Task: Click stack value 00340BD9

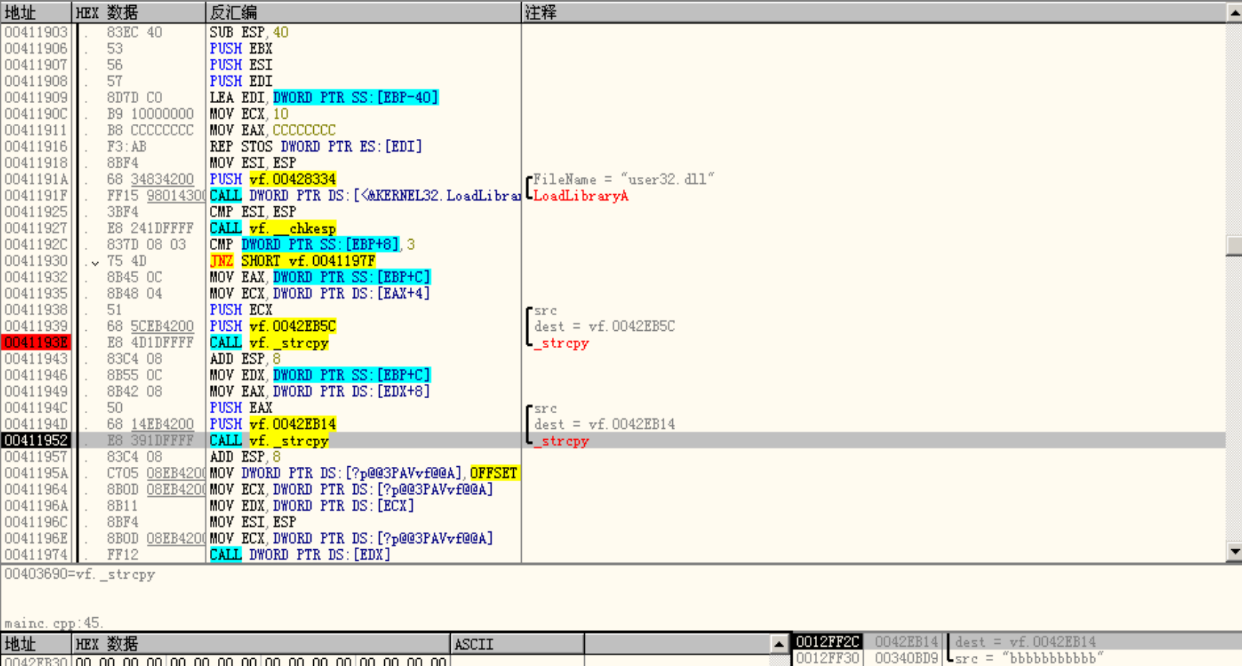Action: [x=906, y=657]
